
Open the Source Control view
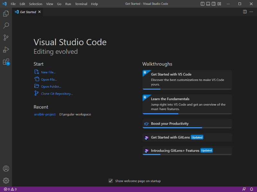click(6, 37)
